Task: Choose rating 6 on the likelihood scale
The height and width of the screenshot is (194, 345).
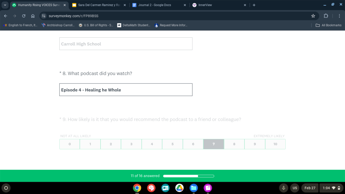Action: (x=193, y=144)
